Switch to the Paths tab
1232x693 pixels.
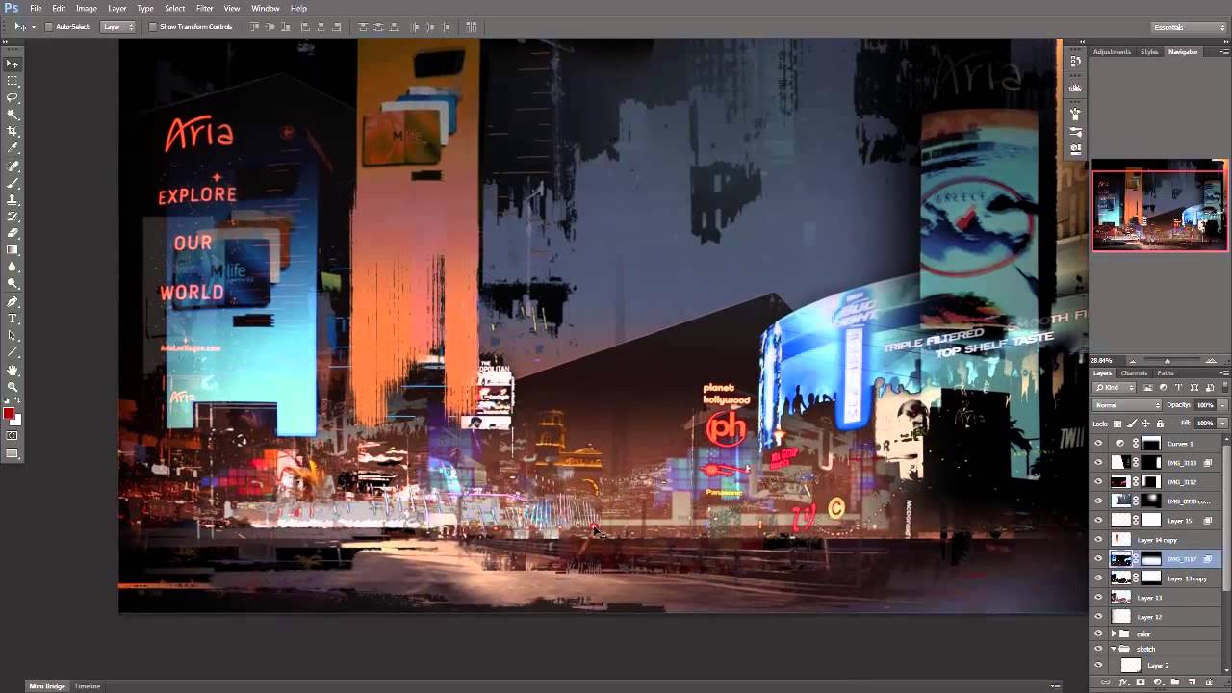[x=1166, y=373]
